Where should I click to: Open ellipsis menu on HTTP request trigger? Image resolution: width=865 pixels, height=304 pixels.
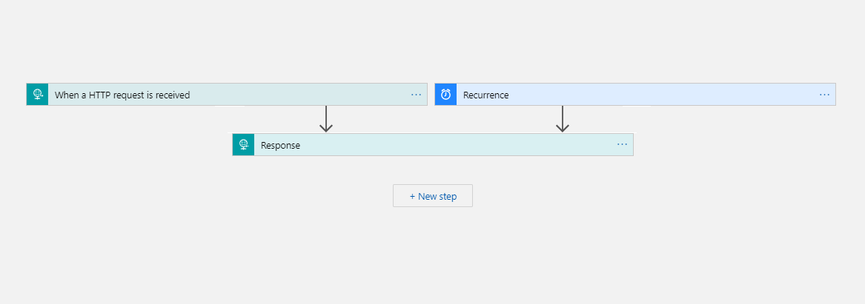[416, 95]
